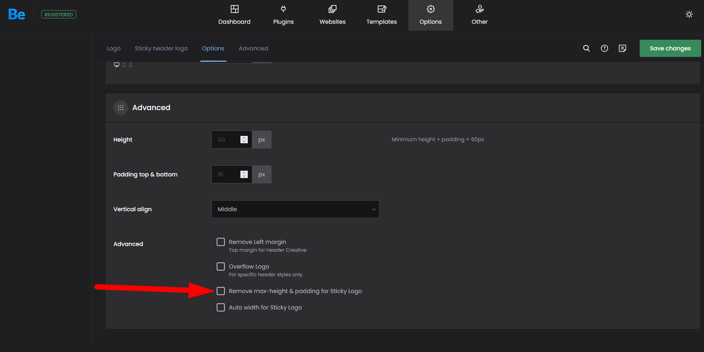This screenshot has height=352, width=704.
Task: Open the help question mark icon
Action: 604,48
